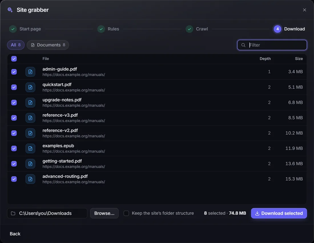Click the Site grabber globe icon

point(10,10)
